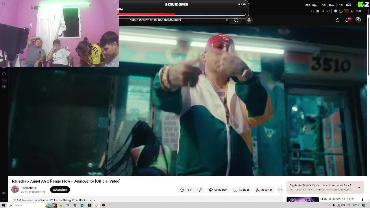Click the #Tokischa hashtag link

[55, 200]
